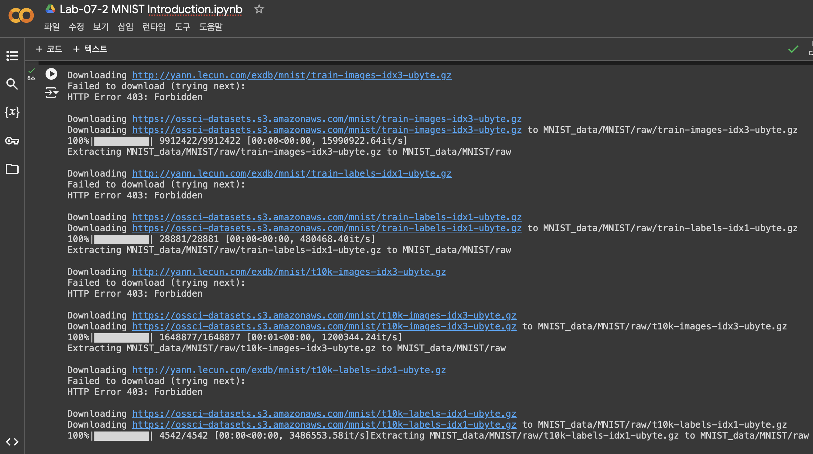Image resolution: width=813 pixels, height=454 pixels.
Task: Show the variables inspector panel
Action: [12, 113]
